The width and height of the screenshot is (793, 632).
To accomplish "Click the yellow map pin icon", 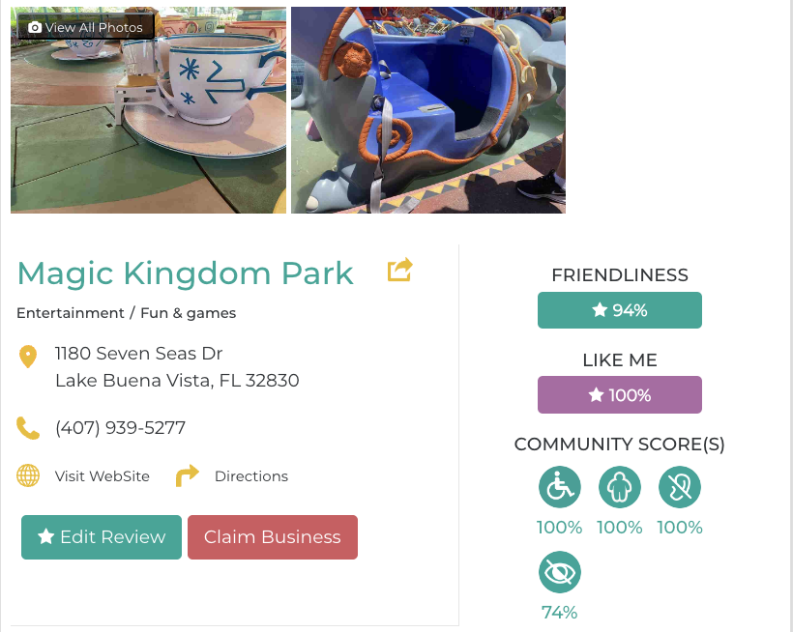I will point(28,357).
